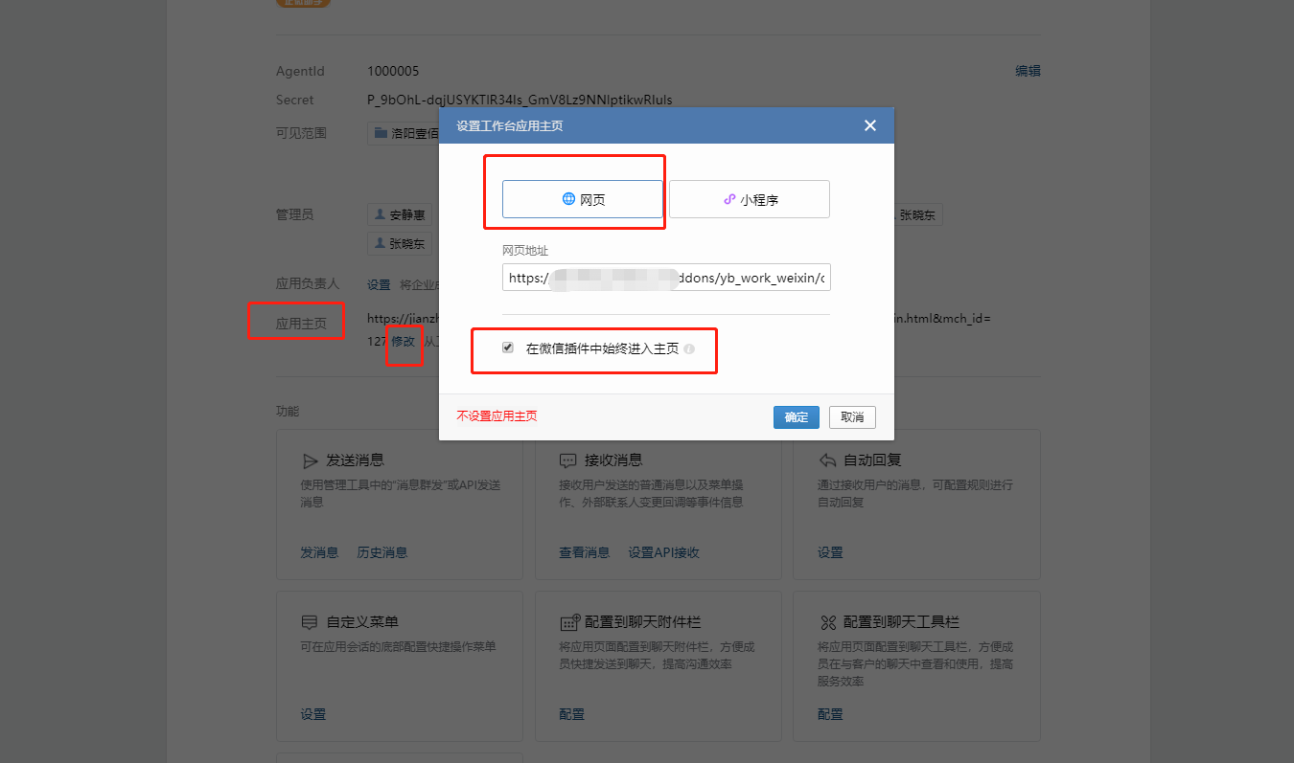Click the 查看消息 link

585,552
